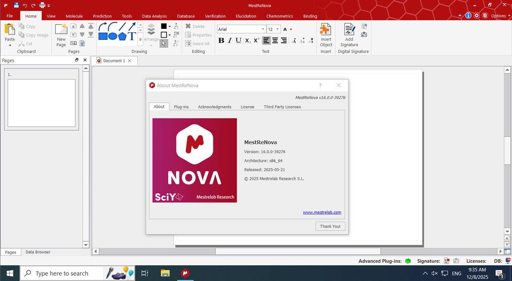
Task: Open the Options dropdown menu
Action: tap(500, 16)
